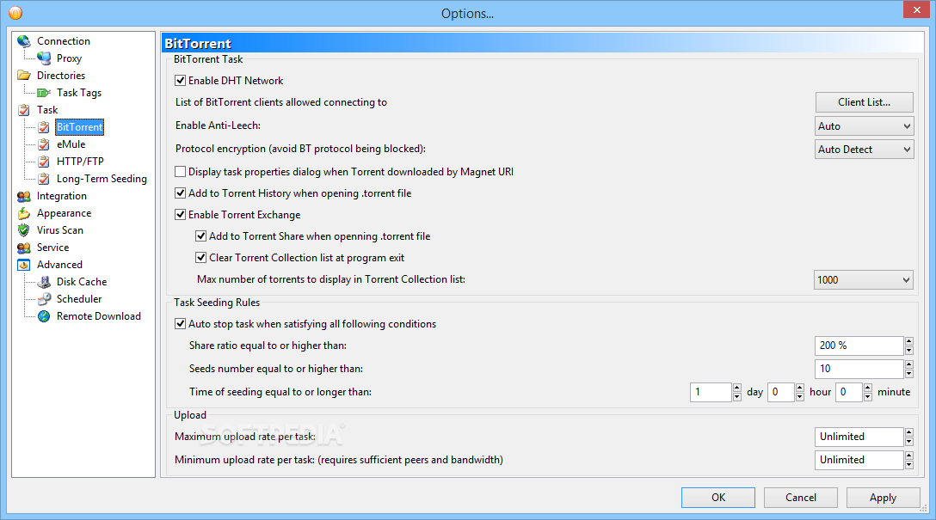Image resolution: width=936 pixels, height=520 pixels.
Task: Open Virus Scan settings page
Action: [59, 230]
